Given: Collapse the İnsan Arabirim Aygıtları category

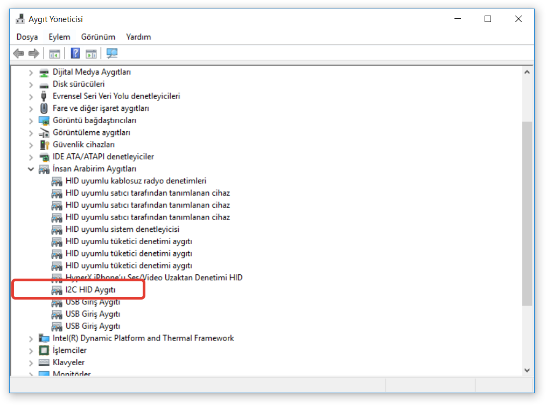Looking at the screenshot, I should point(31,169).
